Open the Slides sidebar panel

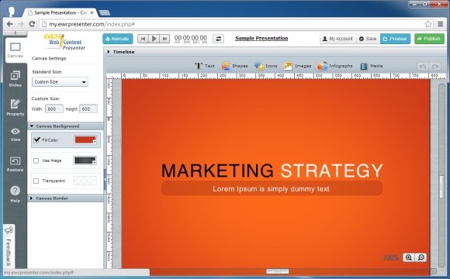16,78
